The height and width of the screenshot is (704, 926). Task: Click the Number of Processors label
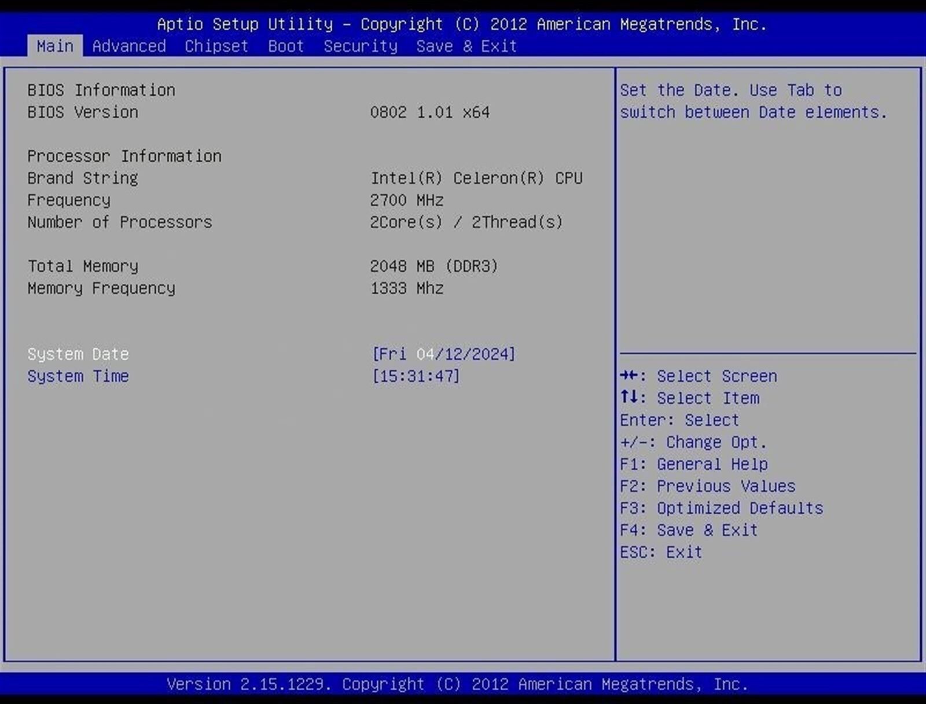[x=120, y=222]
